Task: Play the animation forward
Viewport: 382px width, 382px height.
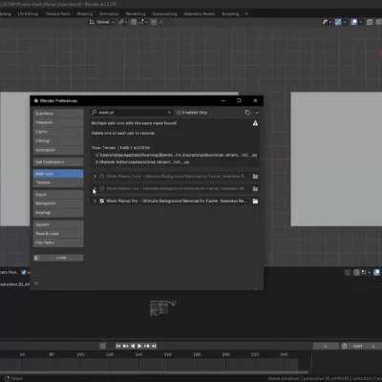Action: click(139, 346)
